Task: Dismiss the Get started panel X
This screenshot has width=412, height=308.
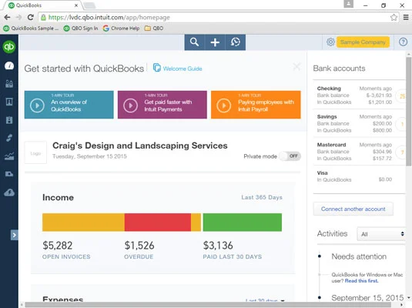Action: 296,67
